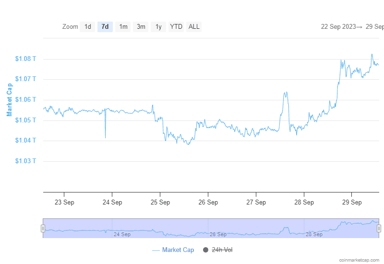Open the 29 Sep end date field
The height and width of the screenshot is (264, 384).
[x=374, y=27]
